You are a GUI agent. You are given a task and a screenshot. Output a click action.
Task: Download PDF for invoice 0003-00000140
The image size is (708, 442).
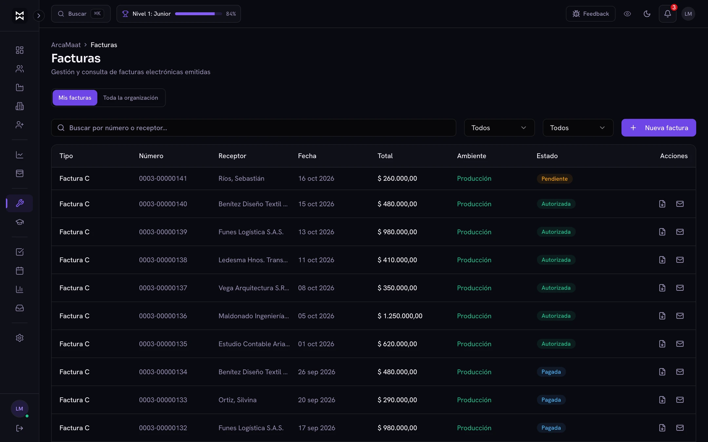(x=662, y=204)
